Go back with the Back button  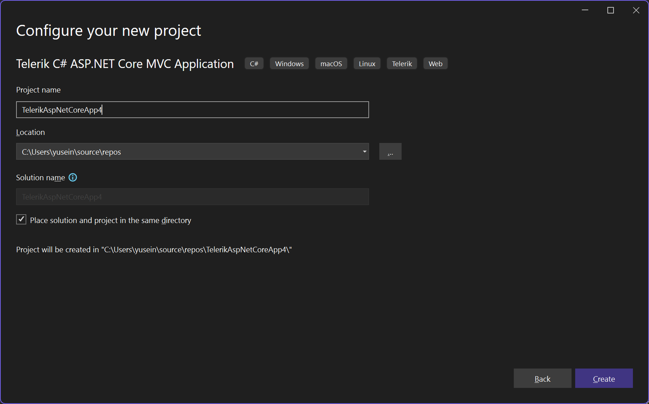coord(542,378)
